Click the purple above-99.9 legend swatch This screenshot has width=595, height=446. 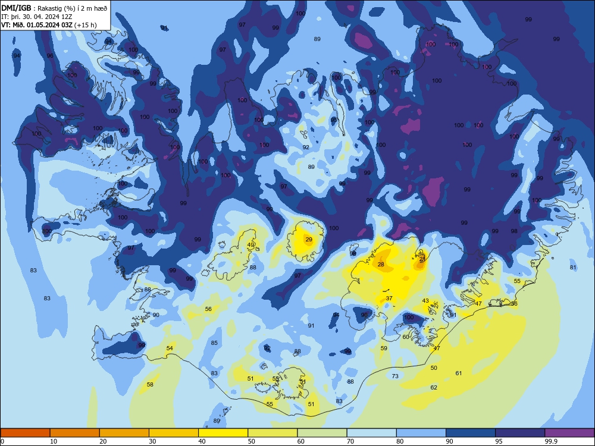click(569, 433)
